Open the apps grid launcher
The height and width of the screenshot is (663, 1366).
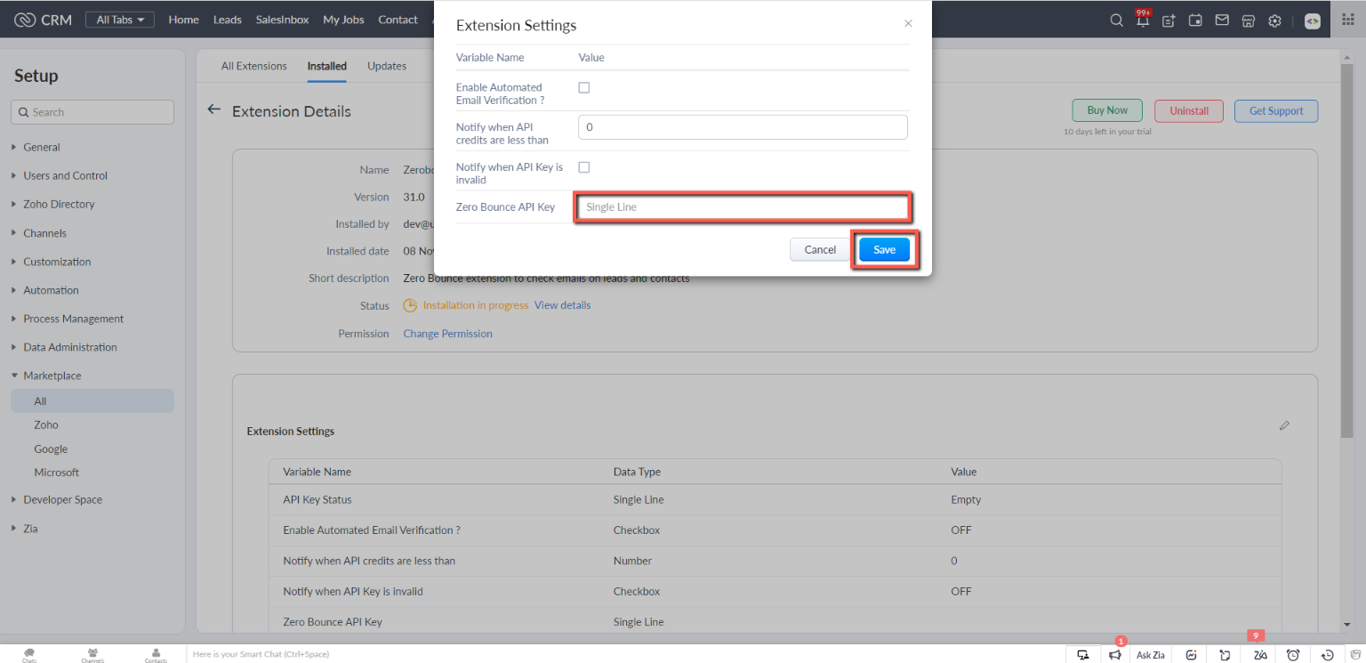1347,20
